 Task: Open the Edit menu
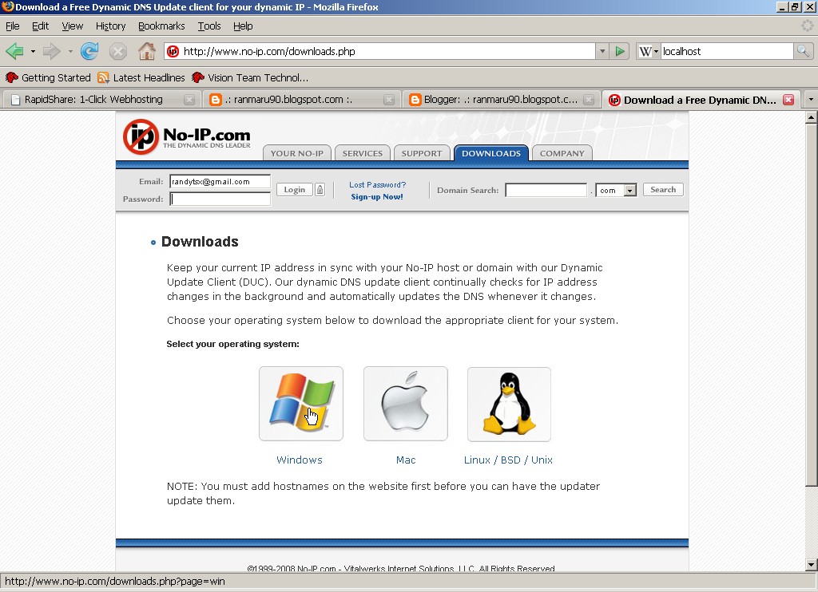point(40,26)
